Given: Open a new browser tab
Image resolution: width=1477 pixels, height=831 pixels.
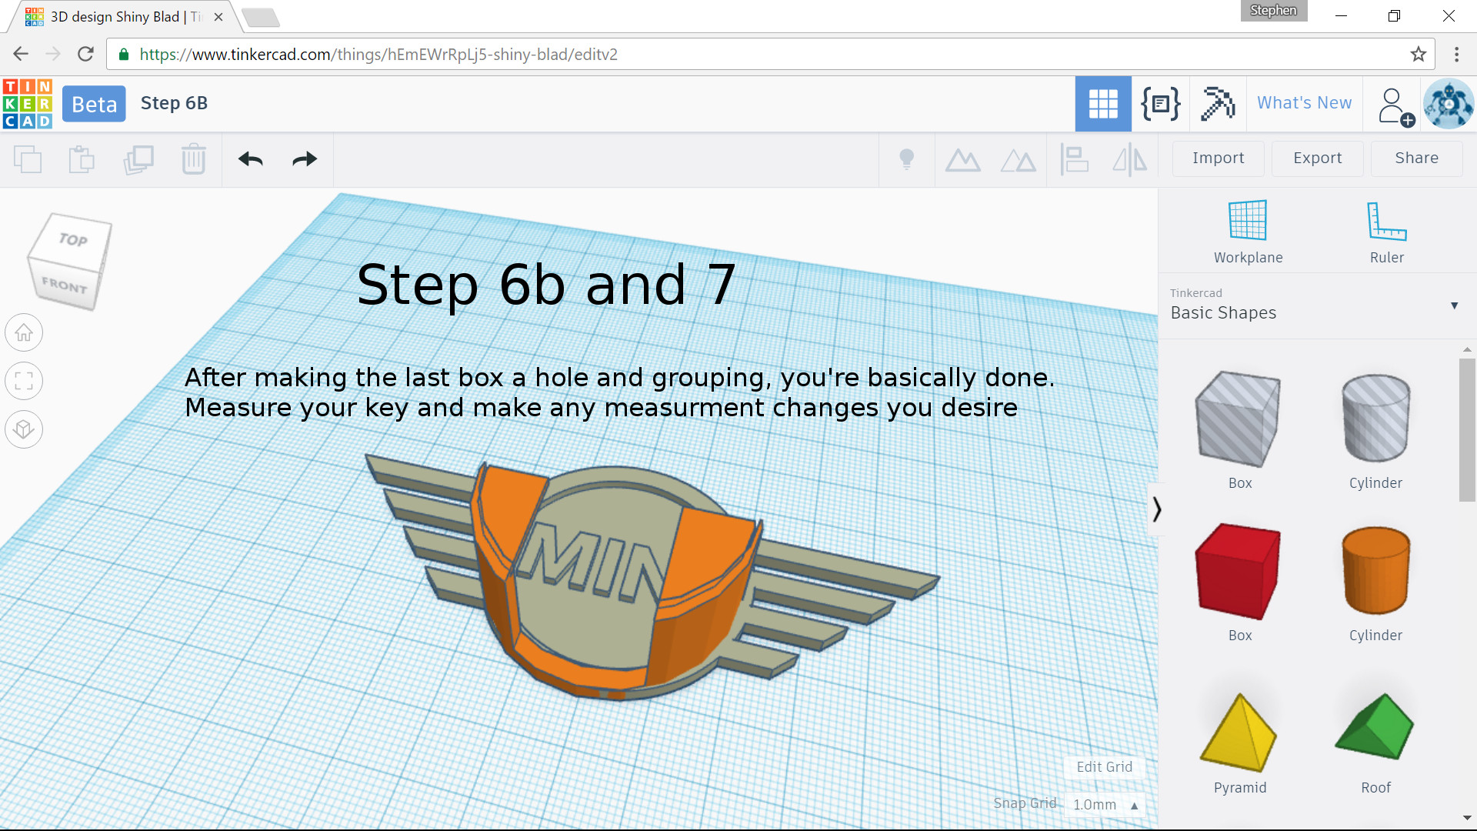Looking at the screenshot, I should 260,18.
